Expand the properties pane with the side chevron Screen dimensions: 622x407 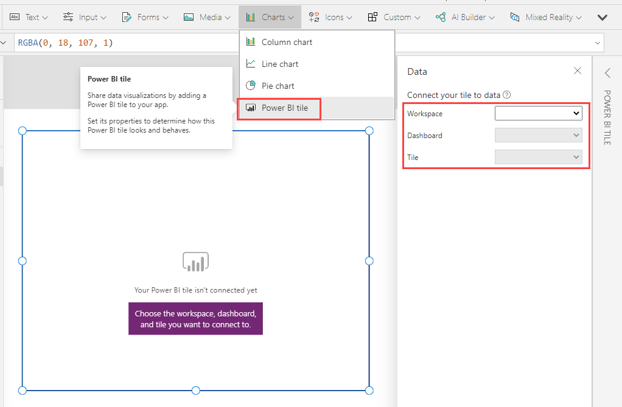607,73
